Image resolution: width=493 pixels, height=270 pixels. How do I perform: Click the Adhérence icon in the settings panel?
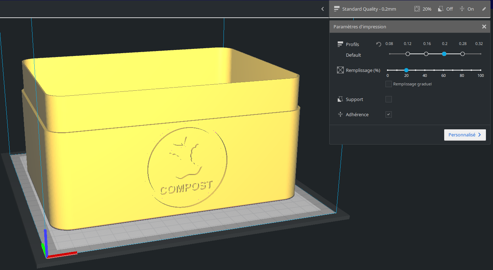click(x=340, y=114)
